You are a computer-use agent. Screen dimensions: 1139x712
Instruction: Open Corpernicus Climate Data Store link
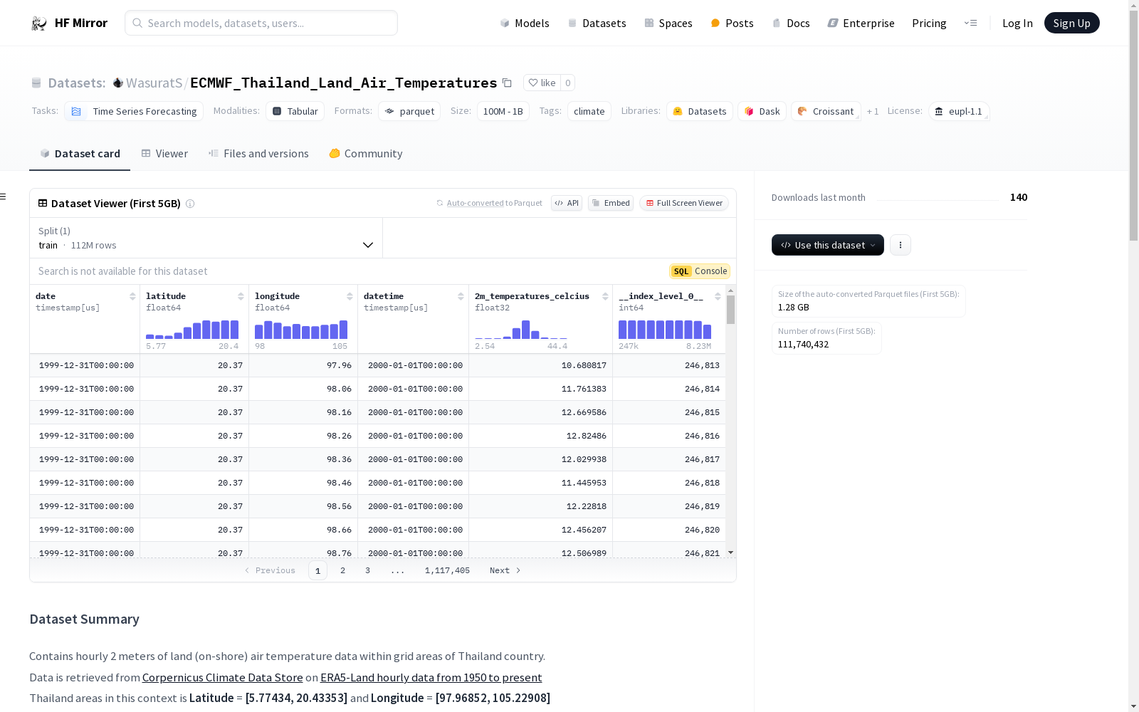223,678
